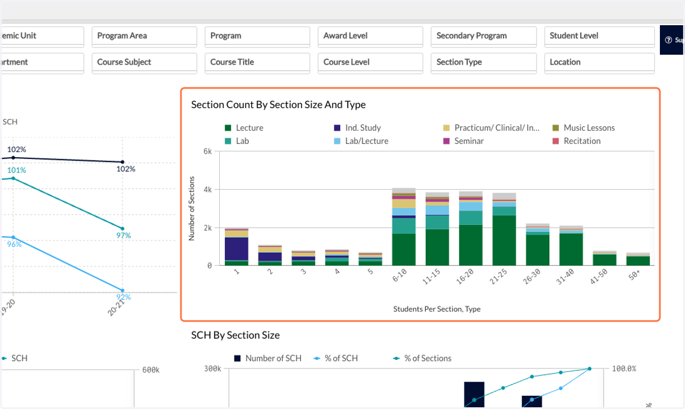
Task: Click the SCH By Section Size title
Action: (x=235, y=335)
